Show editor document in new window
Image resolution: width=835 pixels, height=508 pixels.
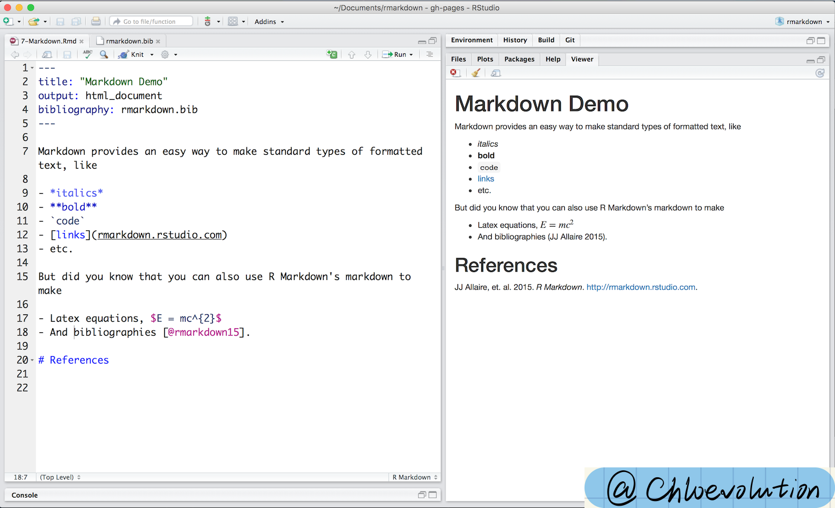click(x=47, y=55)
